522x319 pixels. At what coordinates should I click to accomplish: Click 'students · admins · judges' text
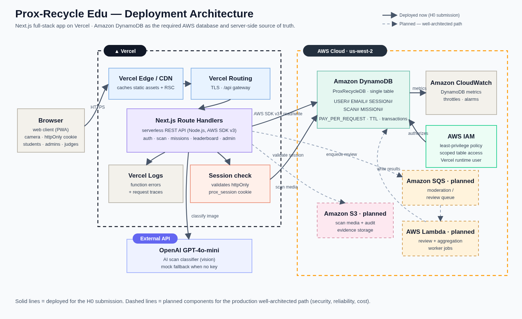click(x=51, y=144)
